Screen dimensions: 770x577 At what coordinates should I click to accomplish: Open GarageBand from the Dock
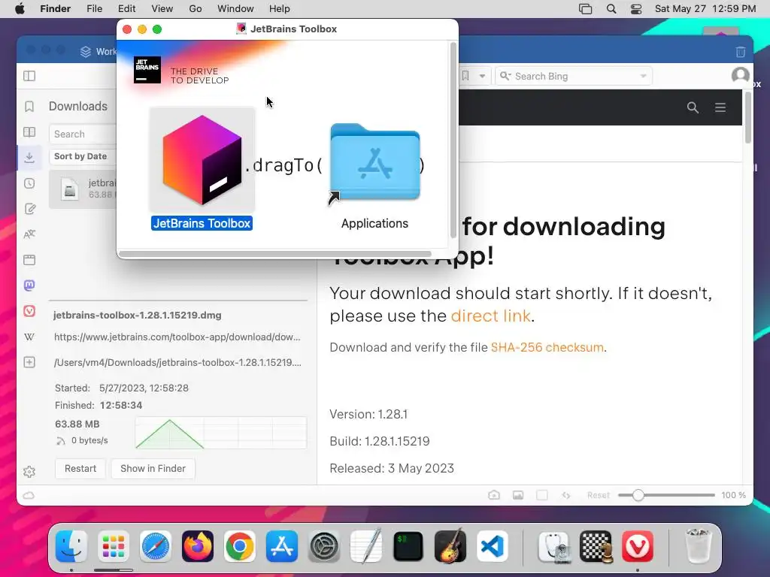pos(450,546)
